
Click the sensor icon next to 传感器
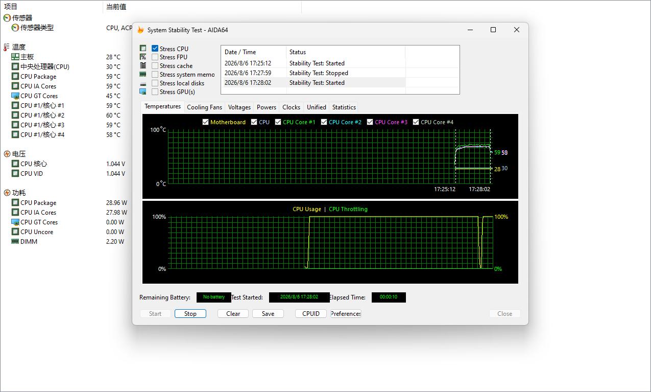pyautogui.click(x=7, y=18)
